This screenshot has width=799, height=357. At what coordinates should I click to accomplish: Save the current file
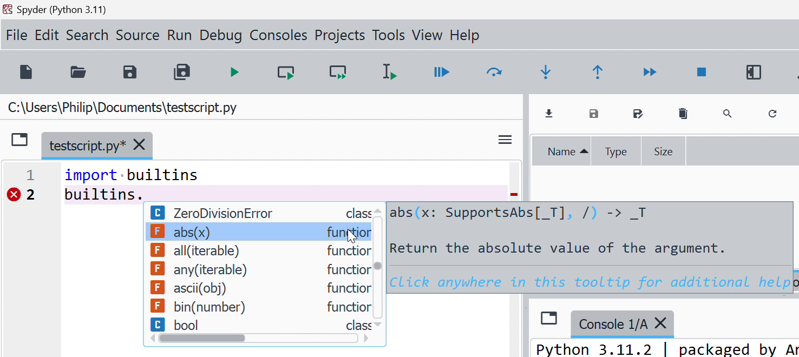point(130,72)
